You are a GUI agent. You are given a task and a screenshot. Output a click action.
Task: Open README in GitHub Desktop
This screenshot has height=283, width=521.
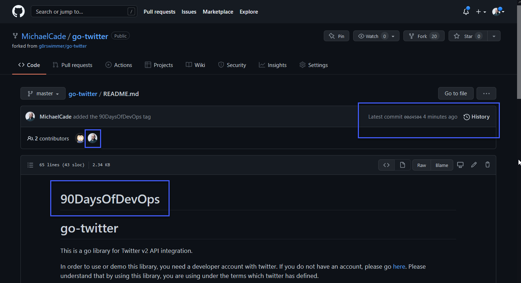point(460,165)
